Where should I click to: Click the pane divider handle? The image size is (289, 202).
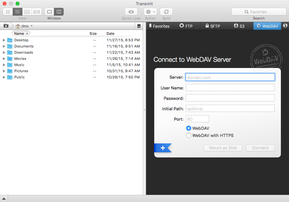tap(144, 110)
